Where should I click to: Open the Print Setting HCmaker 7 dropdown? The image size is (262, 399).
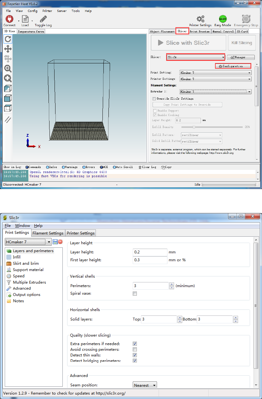[x=215, y=73]
